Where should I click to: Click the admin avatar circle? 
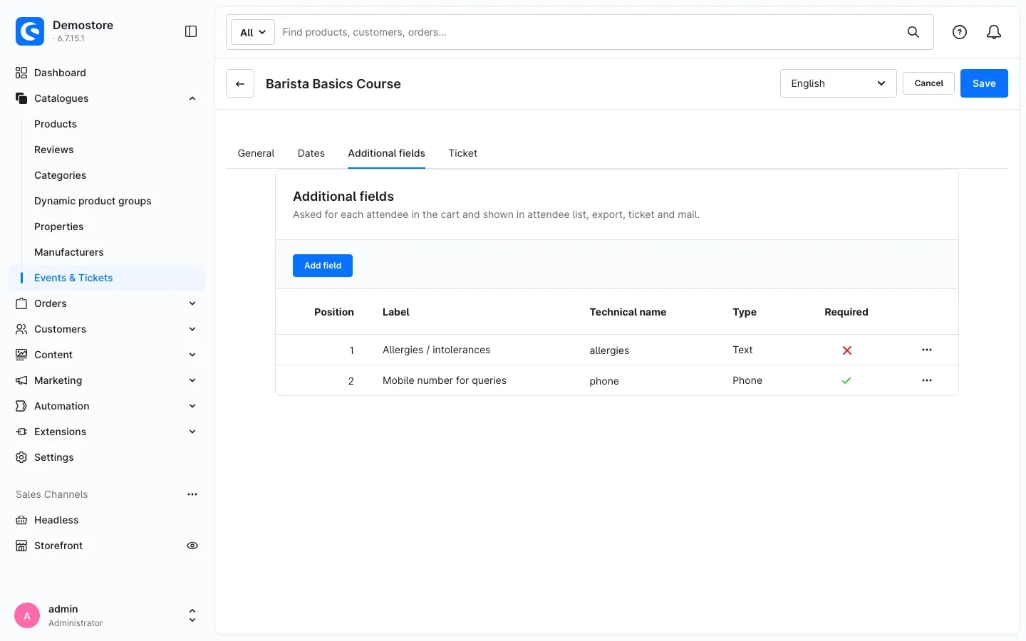(x=27, y=615)
